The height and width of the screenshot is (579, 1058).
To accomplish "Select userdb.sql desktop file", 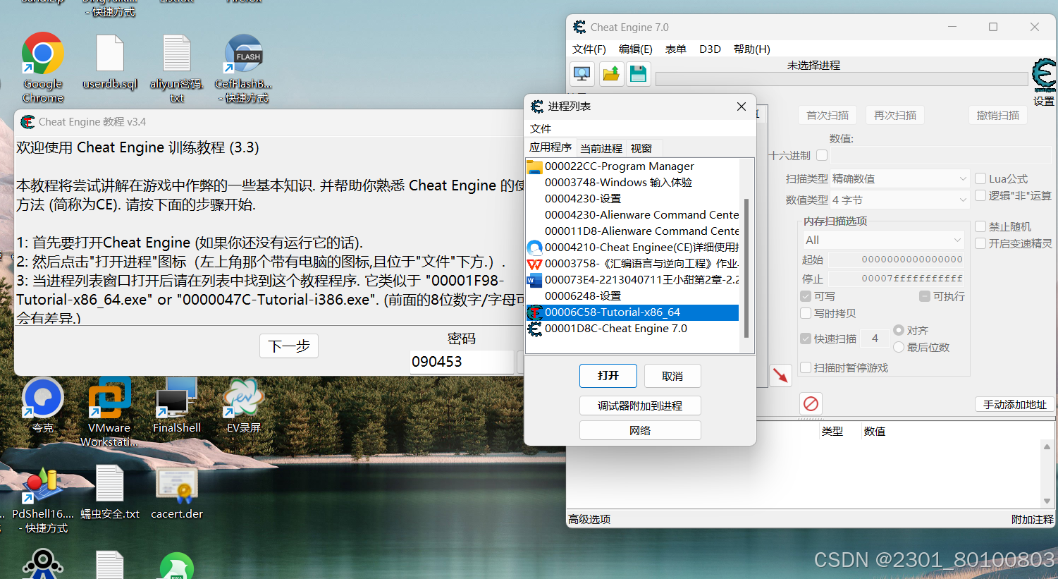I will coord(110,62).
